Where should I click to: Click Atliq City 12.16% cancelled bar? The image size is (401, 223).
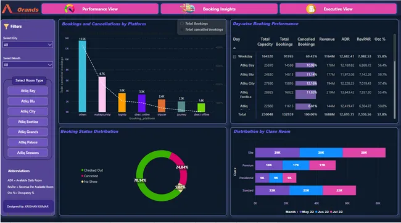[x=306, y=83]
